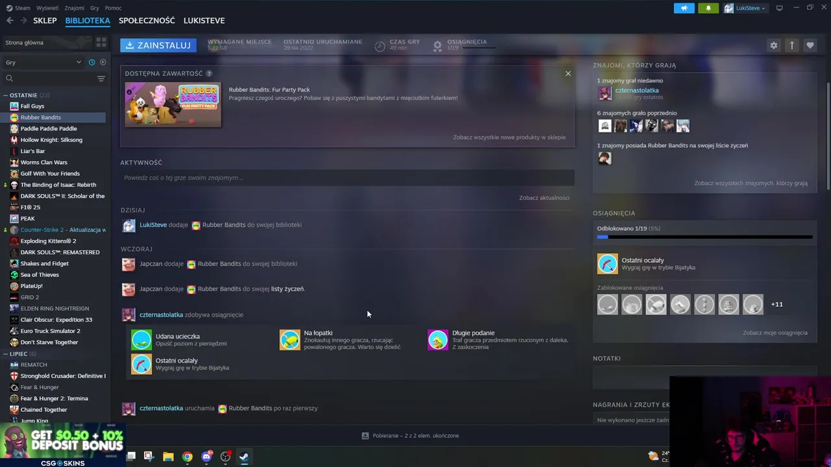Click the library search magnifier
The height and width of the screenshot is (467, 831).
9,78
